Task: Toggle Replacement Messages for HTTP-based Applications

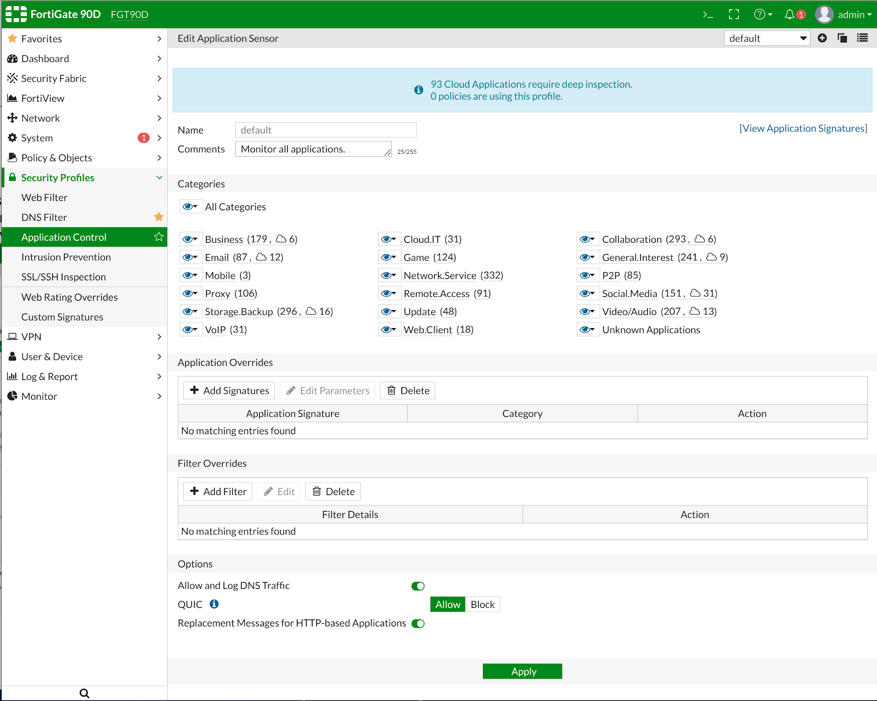Action: [418, 624]
